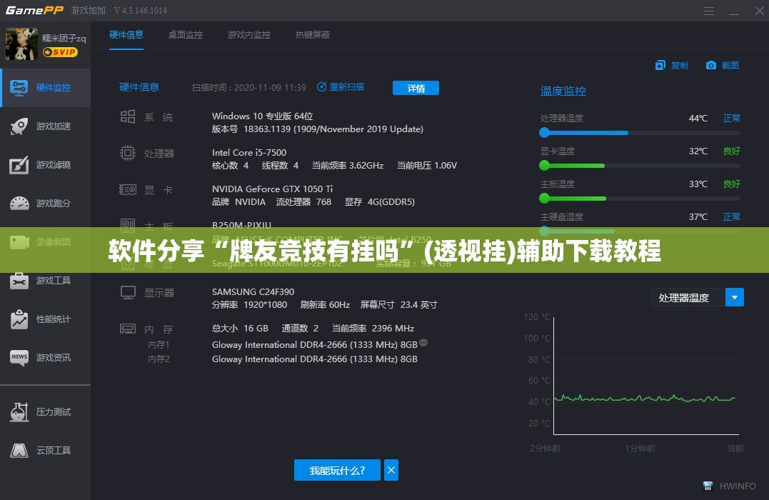This screenshot has height=500, width=769.
Task: Click the 截图 text label
Action: 730,65
